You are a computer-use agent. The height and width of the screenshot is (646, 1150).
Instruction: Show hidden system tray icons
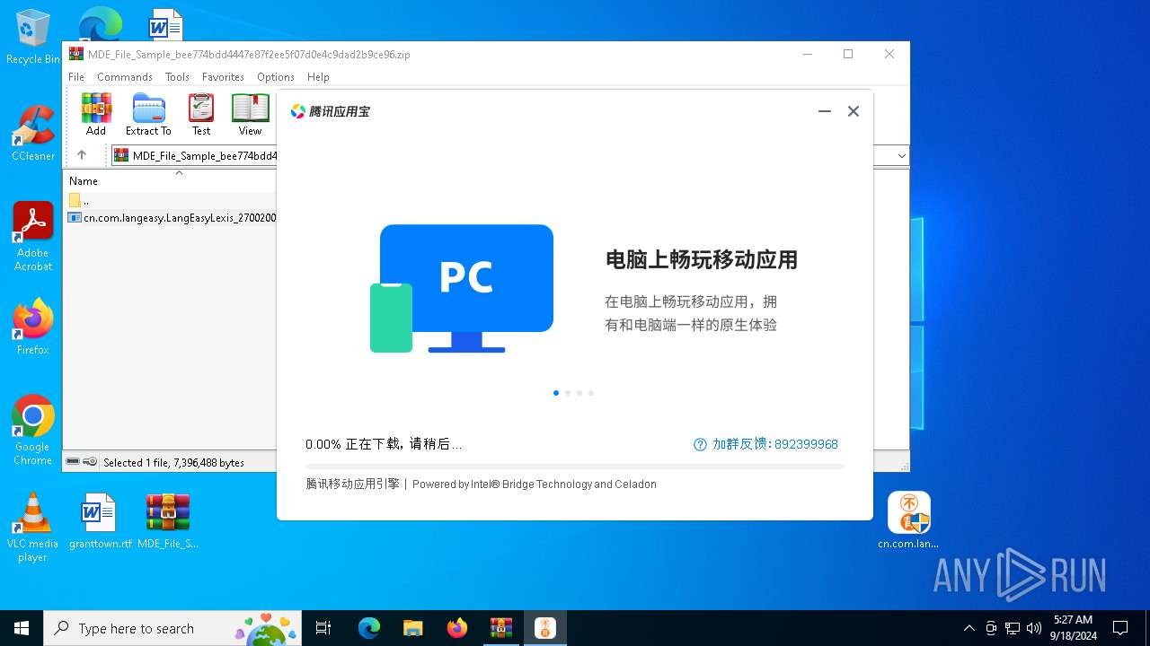pyautogui.click(x=969, y=628)
